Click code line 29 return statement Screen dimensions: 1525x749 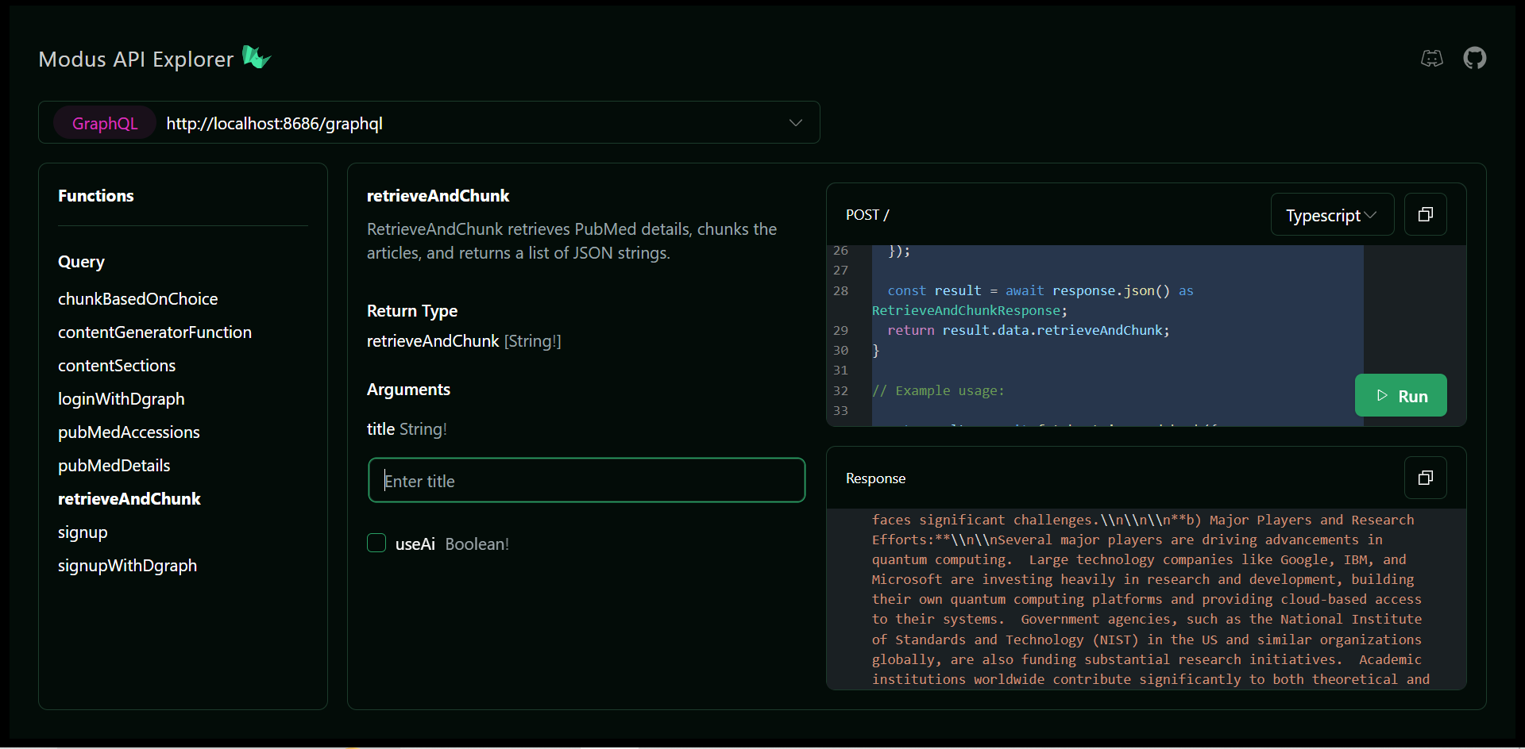click(x=1029, y=330)
